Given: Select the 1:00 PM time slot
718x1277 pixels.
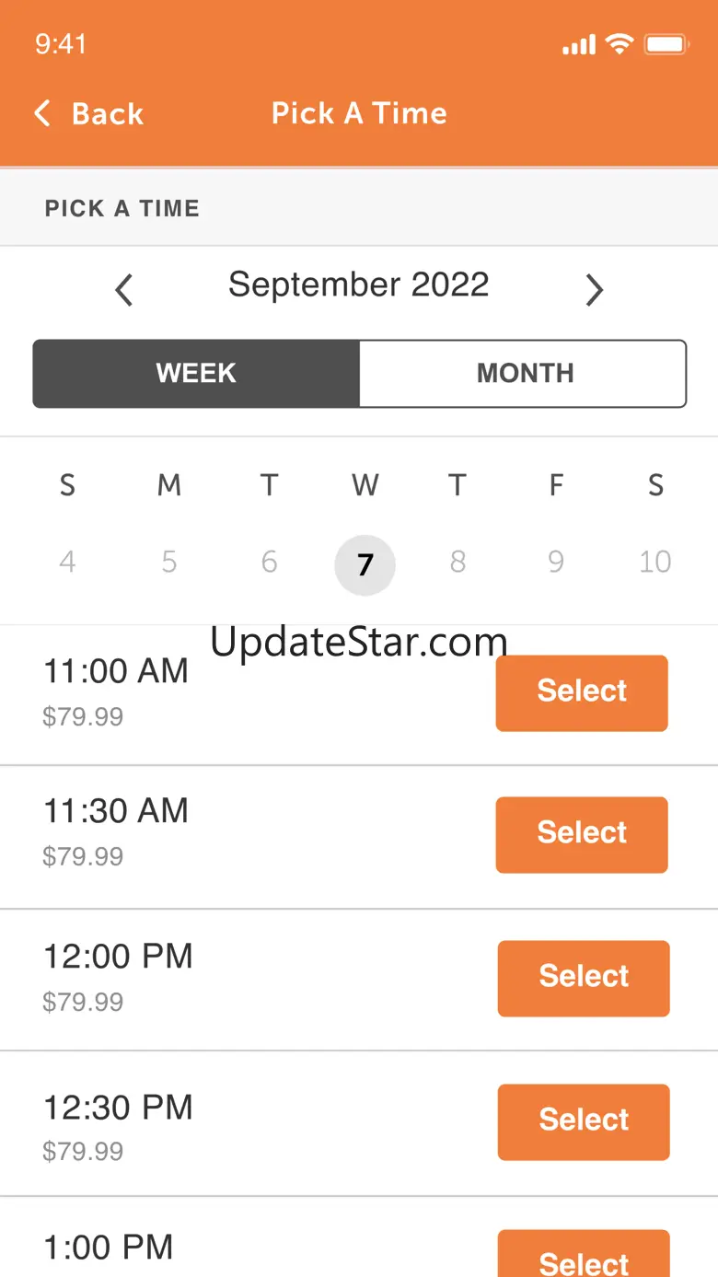Looking at the screenshot, I should (584, 1258).
